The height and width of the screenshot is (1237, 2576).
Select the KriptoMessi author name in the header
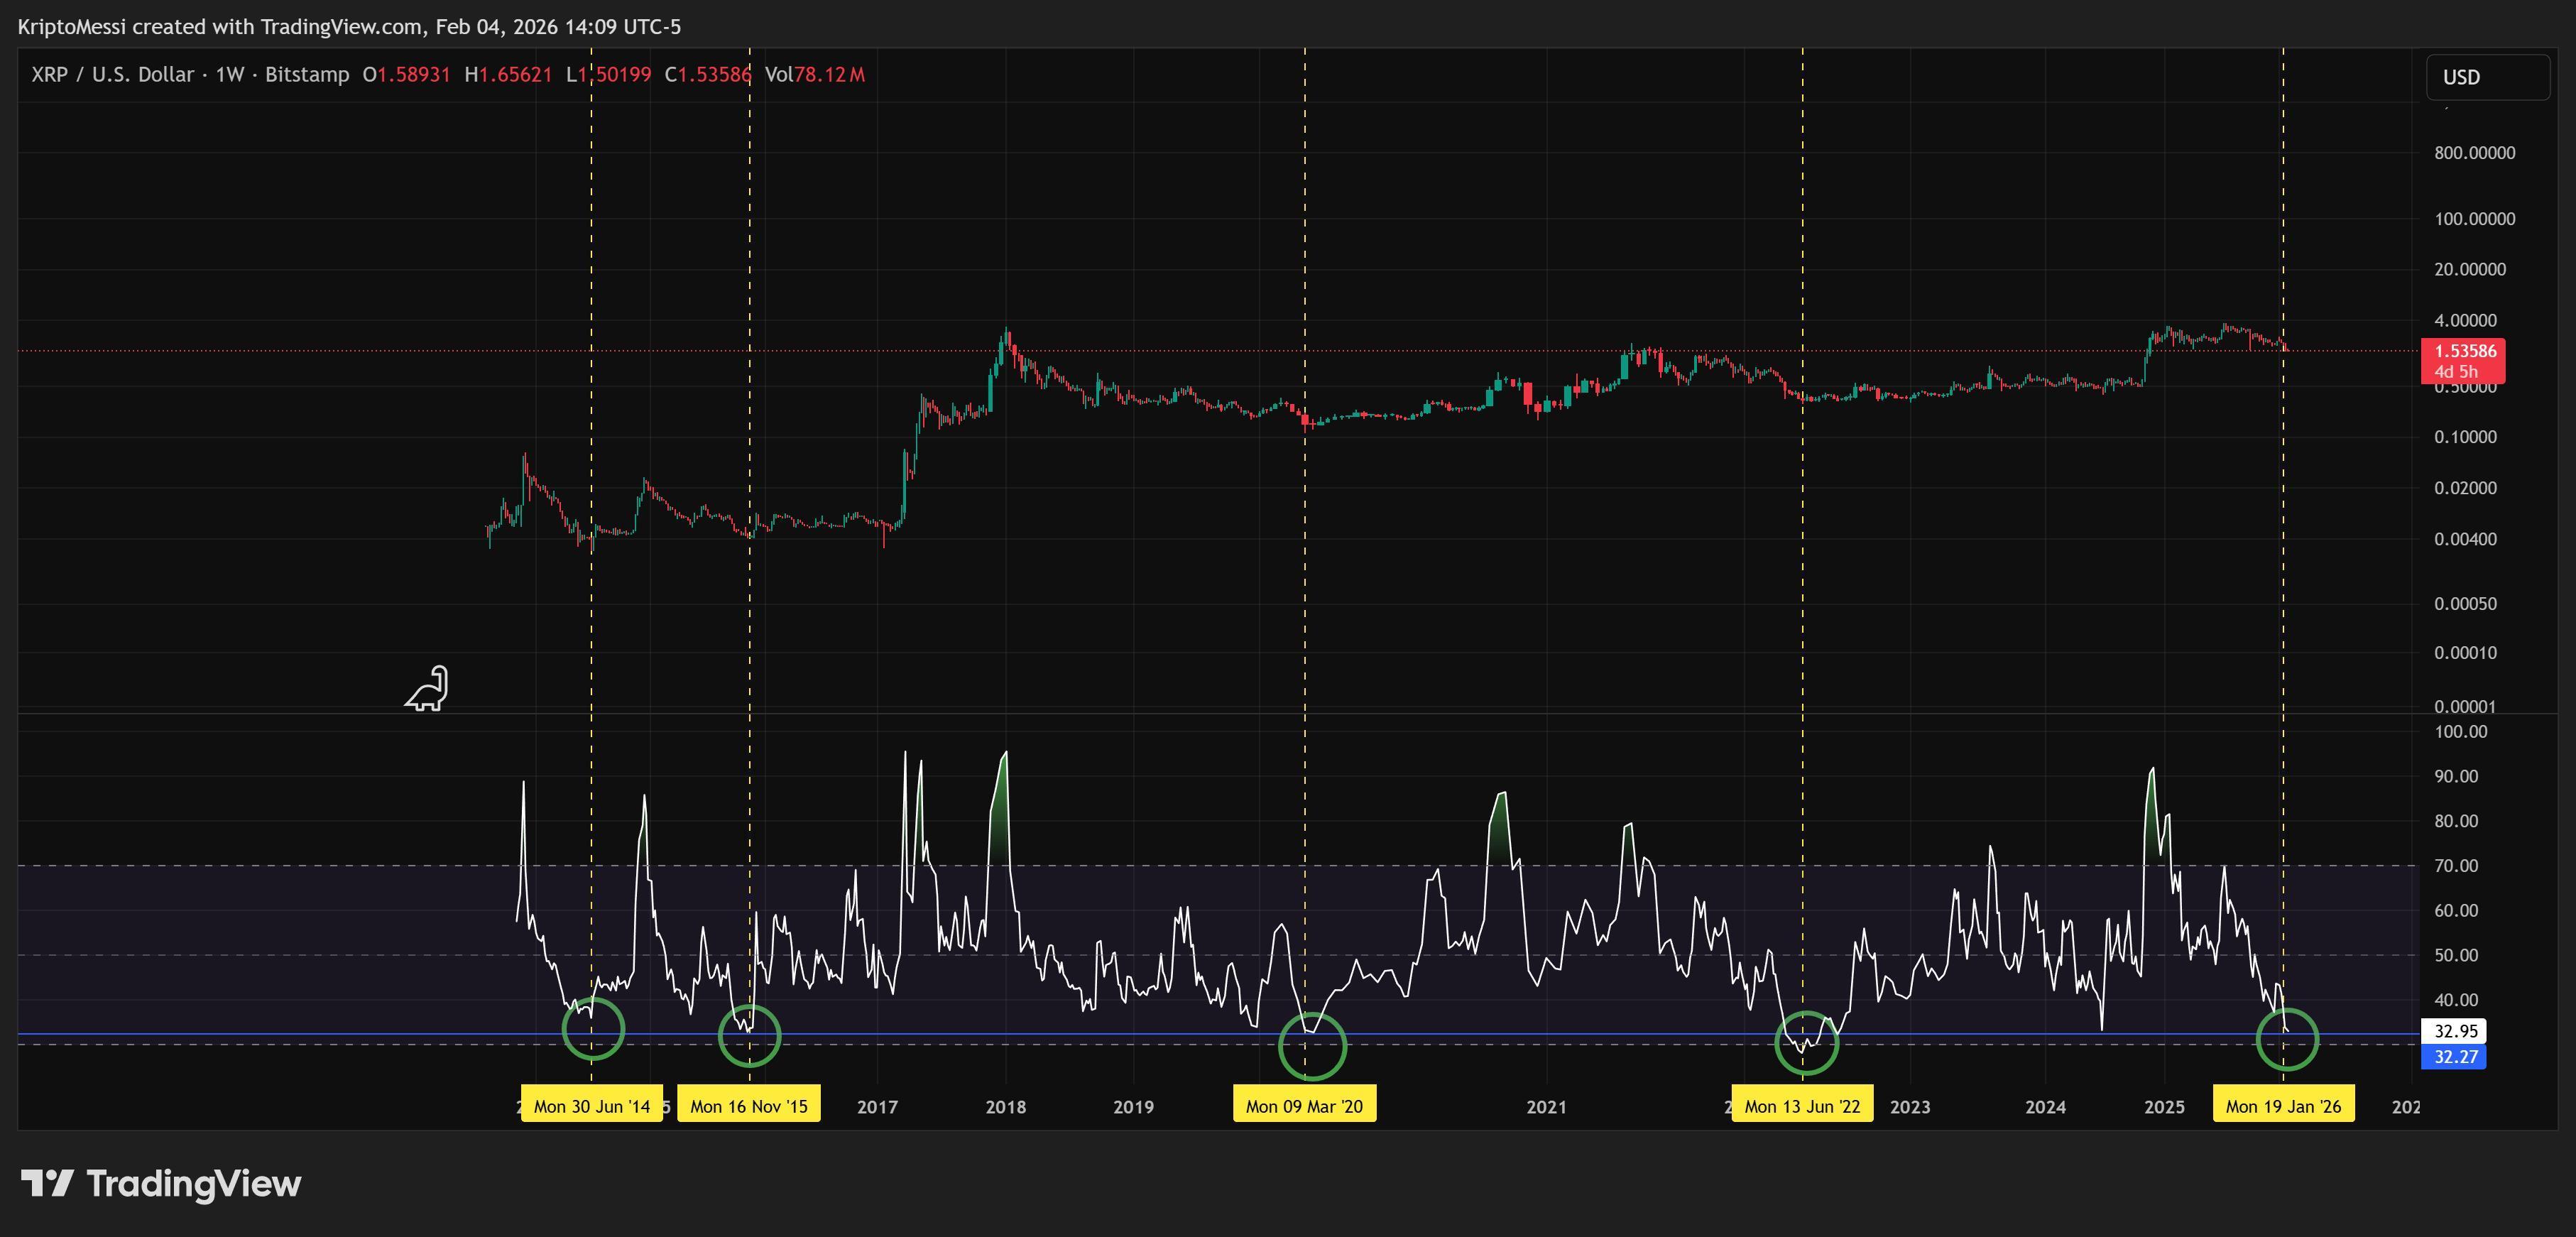pyautogui.click(x=70, y=27)
